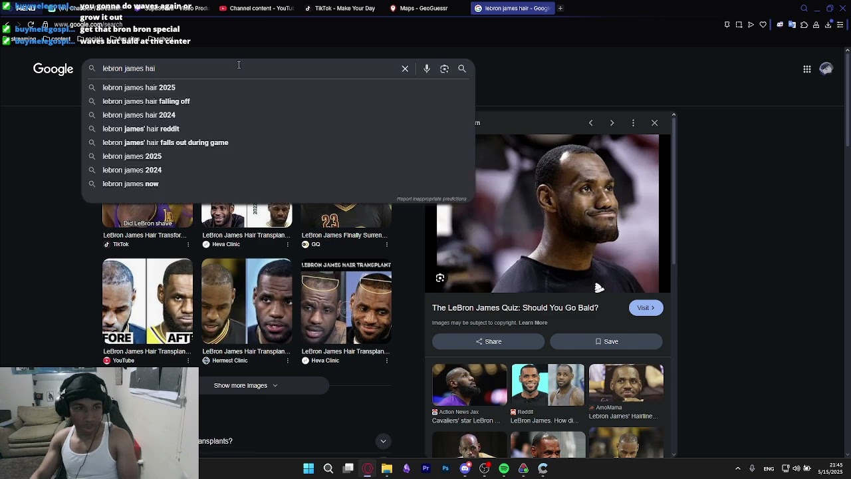Click Report inappropriate predictions link

coord(431,199)
